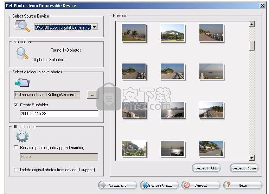Click the arrow icon on Transmit button

[103, 185]
